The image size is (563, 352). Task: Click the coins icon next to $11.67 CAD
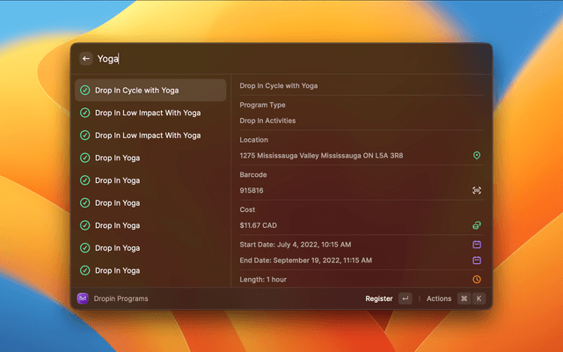click(477, 225)
